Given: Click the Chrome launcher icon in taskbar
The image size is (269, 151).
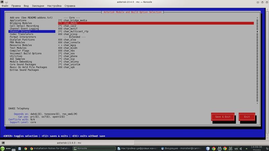Looking at the screenshot, I should tap(25, 148).
